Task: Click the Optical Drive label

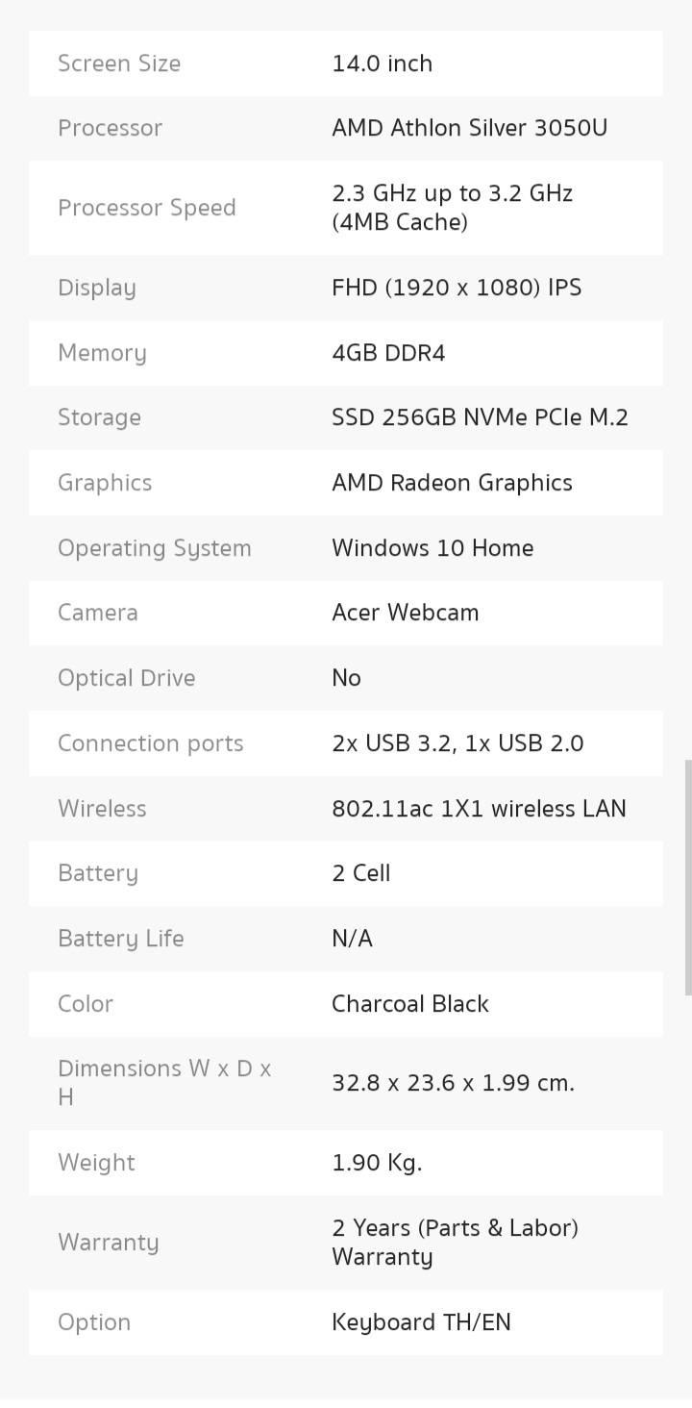Action: pyautogui.click(x=126, y=678)
